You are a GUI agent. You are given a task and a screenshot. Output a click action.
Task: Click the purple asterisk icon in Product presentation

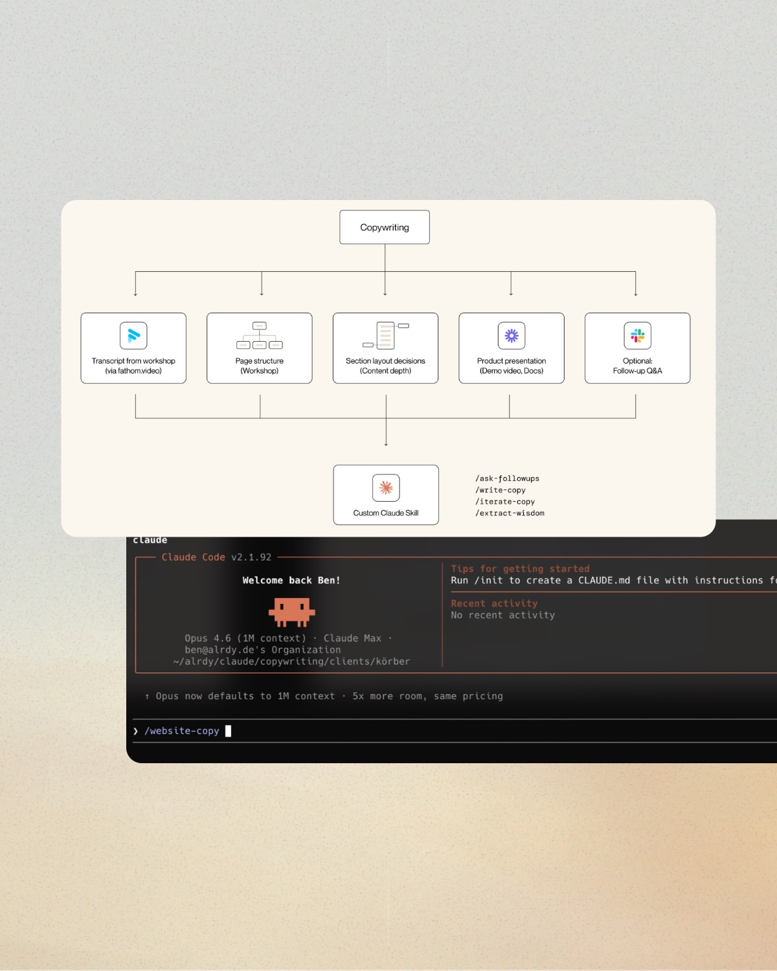click(512, 335)
